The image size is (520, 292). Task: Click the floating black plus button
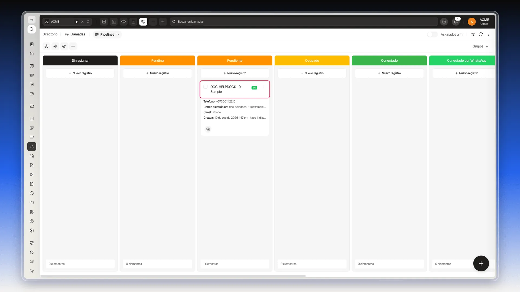coord(481,263)
